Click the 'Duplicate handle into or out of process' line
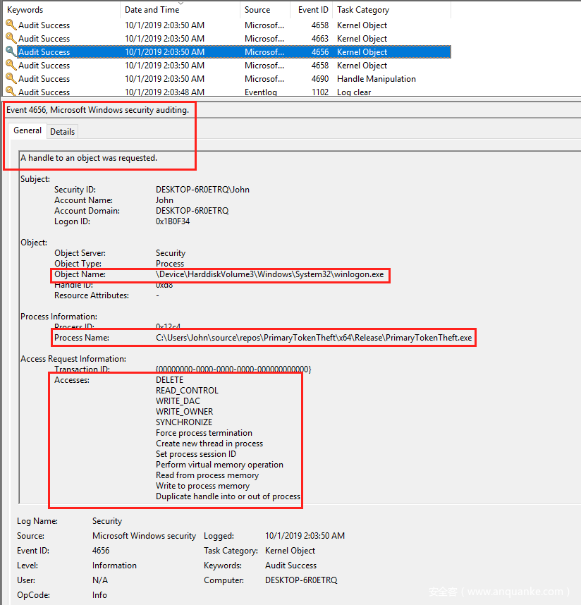 [228, 496]
